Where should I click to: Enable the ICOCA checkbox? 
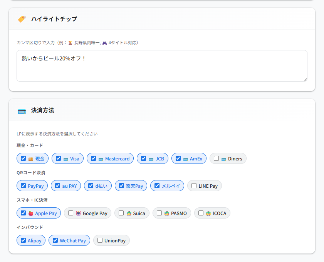click(201, 213)
